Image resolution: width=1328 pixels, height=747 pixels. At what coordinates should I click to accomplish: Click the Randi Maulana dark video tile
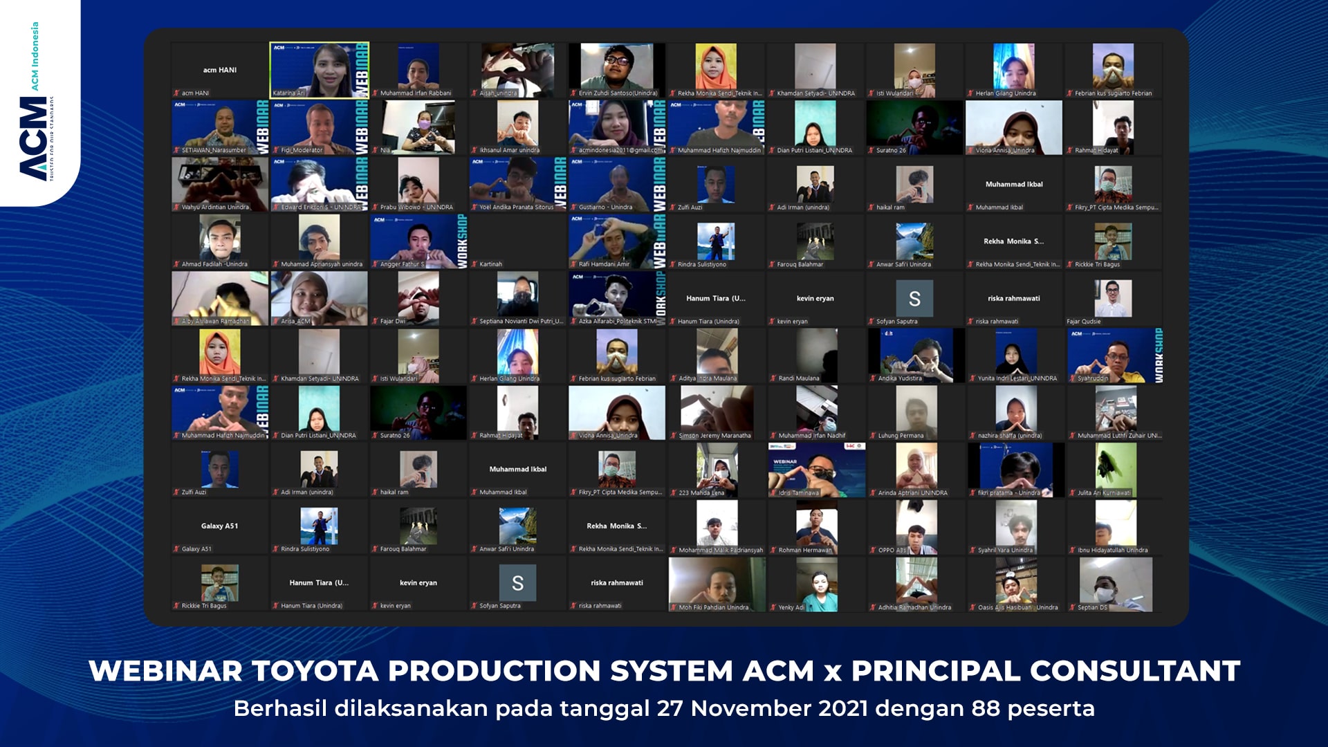[816, 353]
